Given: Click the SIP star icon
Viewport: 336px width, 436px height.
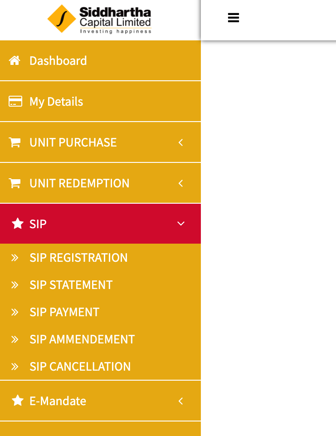Looking at the screenshot, I should click(x=18, y=224).
